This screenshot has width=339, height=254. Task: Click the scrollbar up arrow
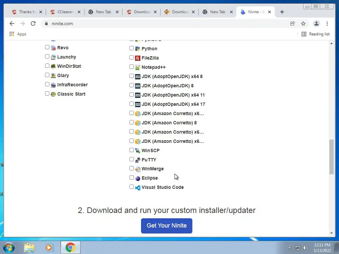pos(331,43)
